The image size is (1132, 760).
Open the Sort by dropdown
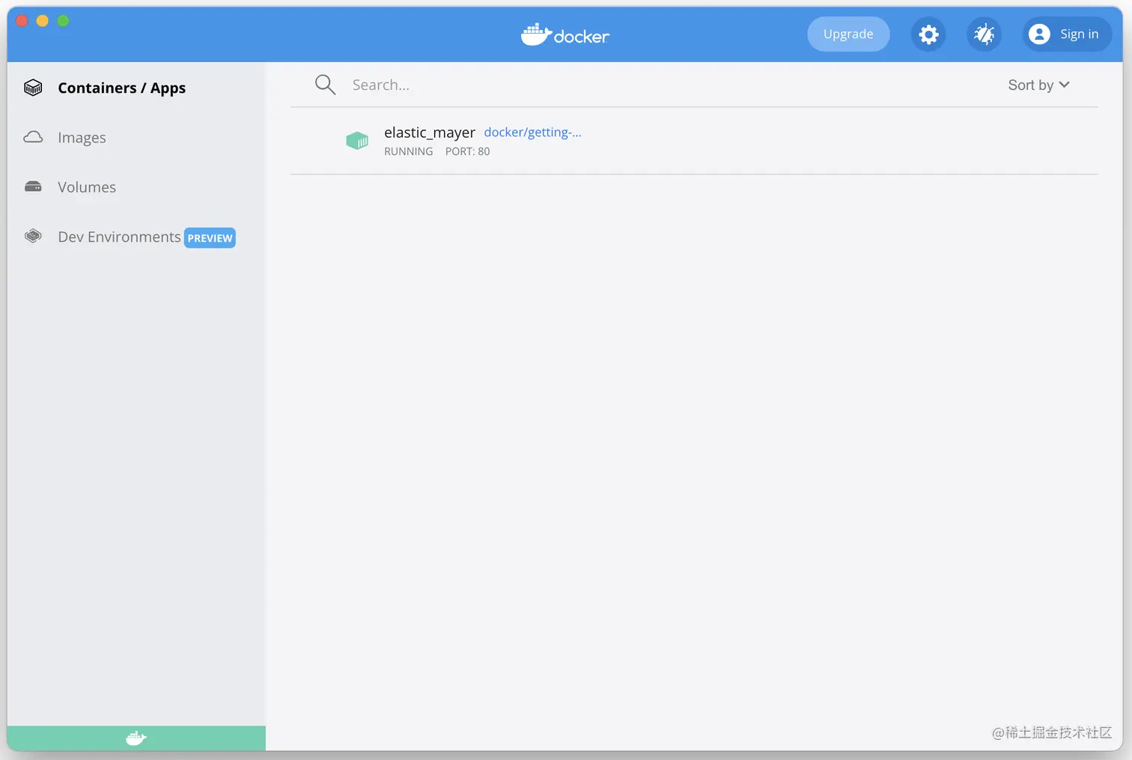(1038, 85)
